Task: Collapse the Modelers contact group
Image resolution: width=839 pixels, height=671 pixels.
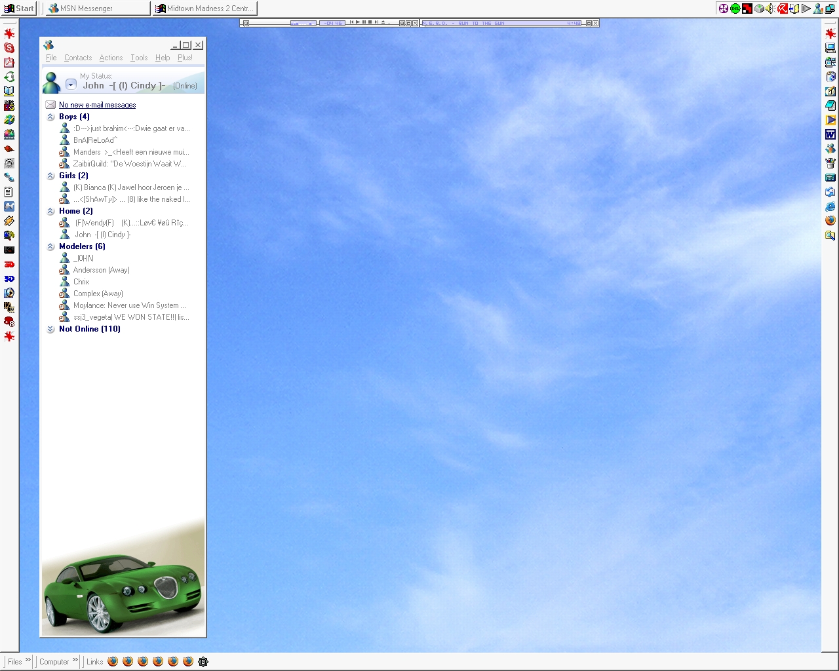Action: coord(50,246)
